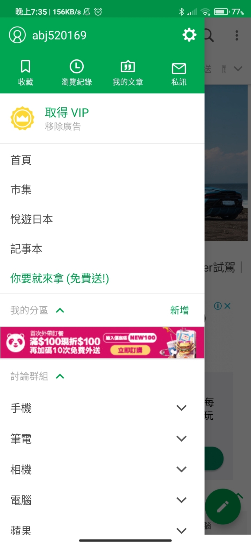This screenshot has width=251, height=545.
Task: Open settings via the gear icon
Action: pyautogui.click(x=189, y=35)
